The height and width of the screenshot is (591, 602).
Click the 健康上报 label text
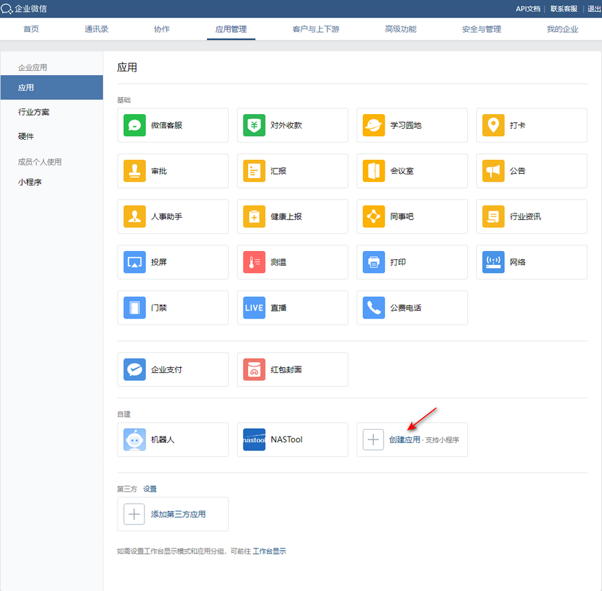coord(286,217)
